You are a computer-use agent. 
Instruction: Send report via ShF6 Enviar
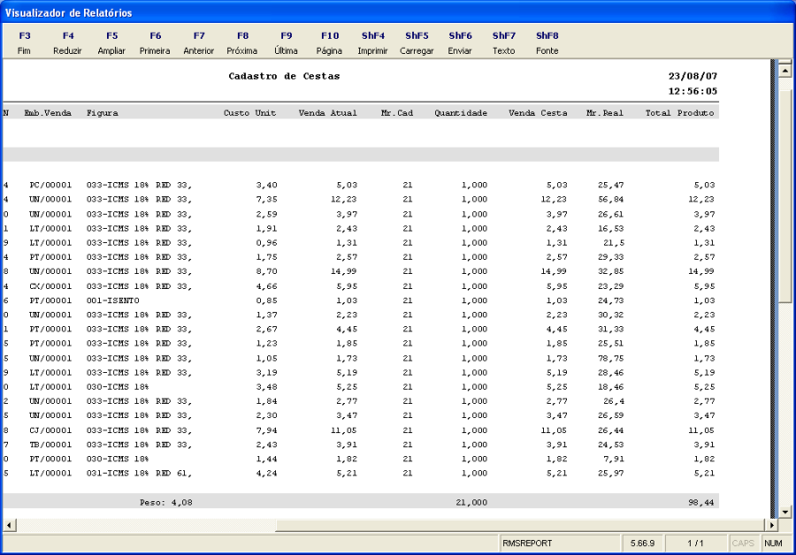pos(460,42)
